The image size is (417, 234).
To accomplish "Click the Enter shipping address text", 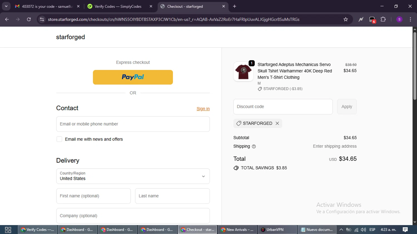I will click(x=335, y=146).
